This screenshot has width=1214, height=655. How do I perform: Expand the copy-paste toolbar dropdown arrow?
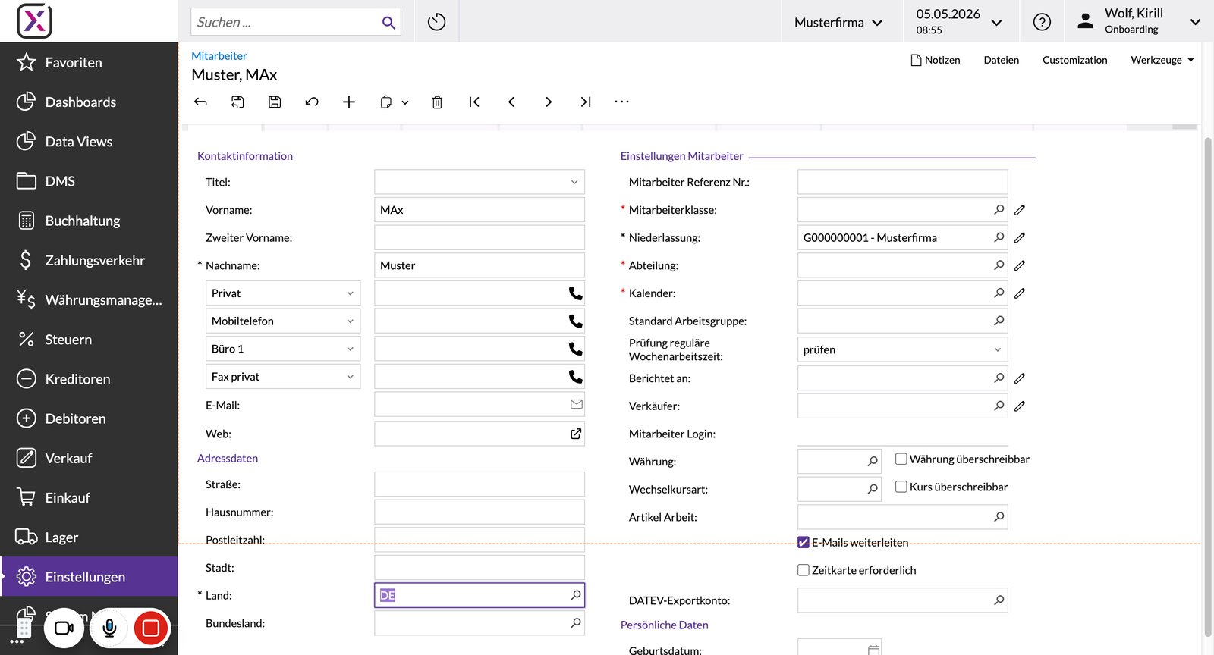(x=405, y=102)
